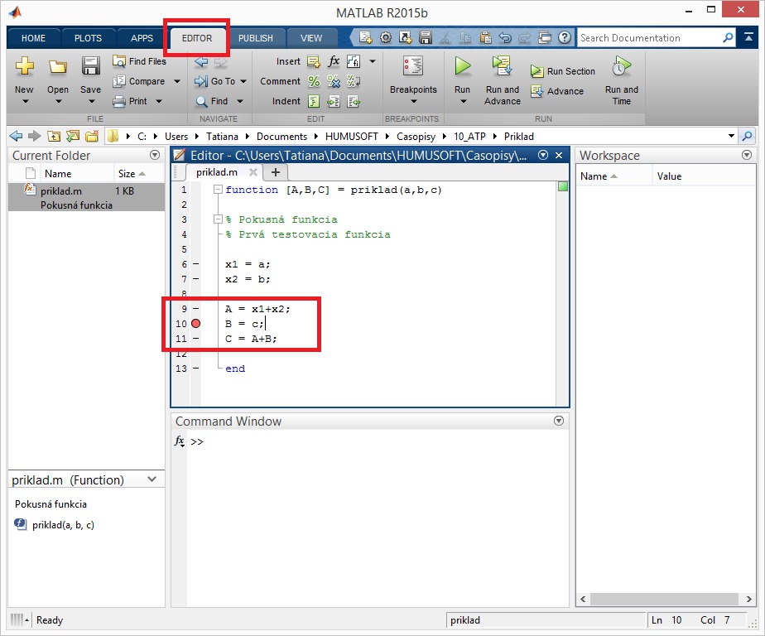This screenshot has width=765, height=636.
Task: Expand the address bar history dropdown
Action: [x=731, y=136]
